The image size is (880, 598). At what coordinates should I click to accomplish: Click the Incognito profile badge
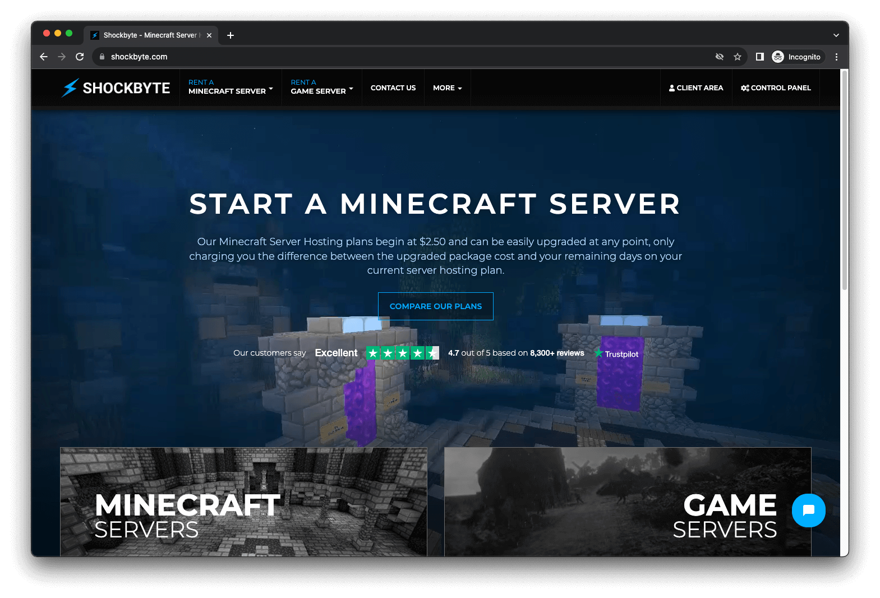[x=797, y=57]
